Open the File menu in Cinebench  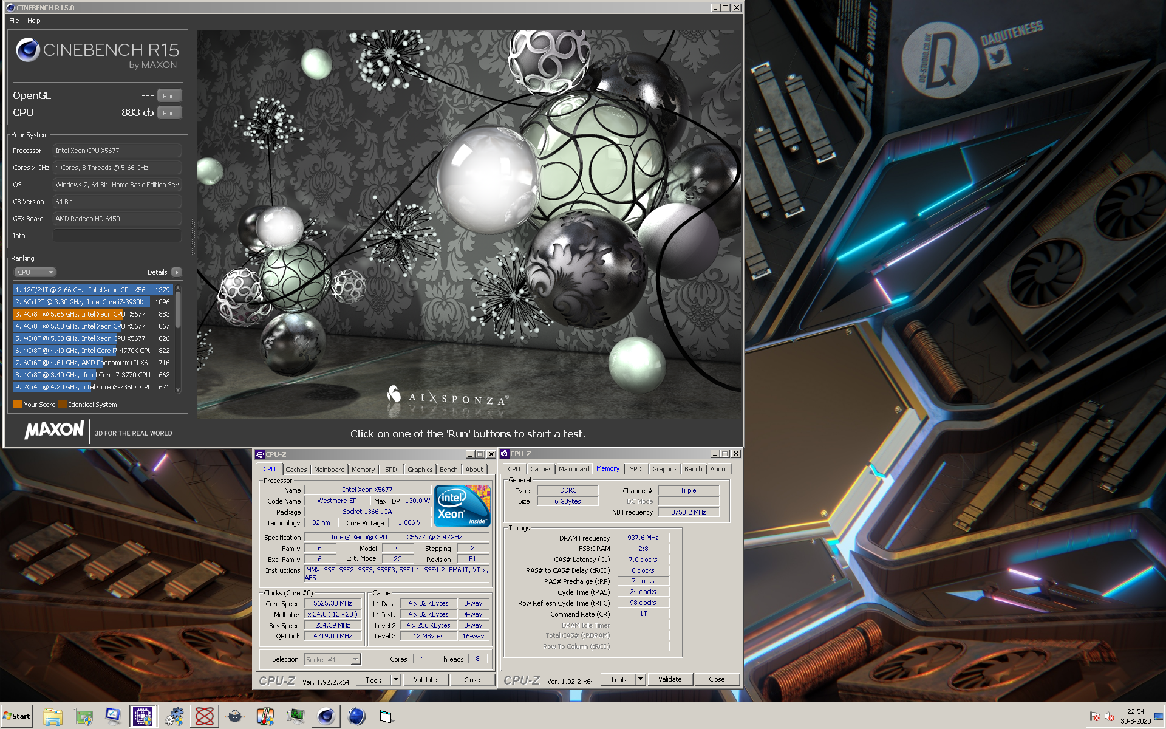pos(14,21)
